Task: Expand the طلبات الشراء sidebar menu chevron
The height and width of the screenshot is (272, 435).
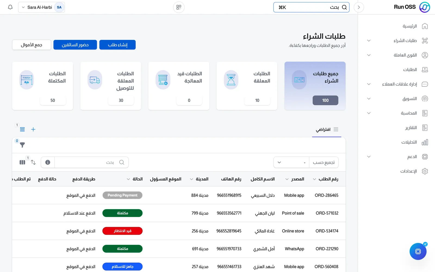Action: pos(369,41)
